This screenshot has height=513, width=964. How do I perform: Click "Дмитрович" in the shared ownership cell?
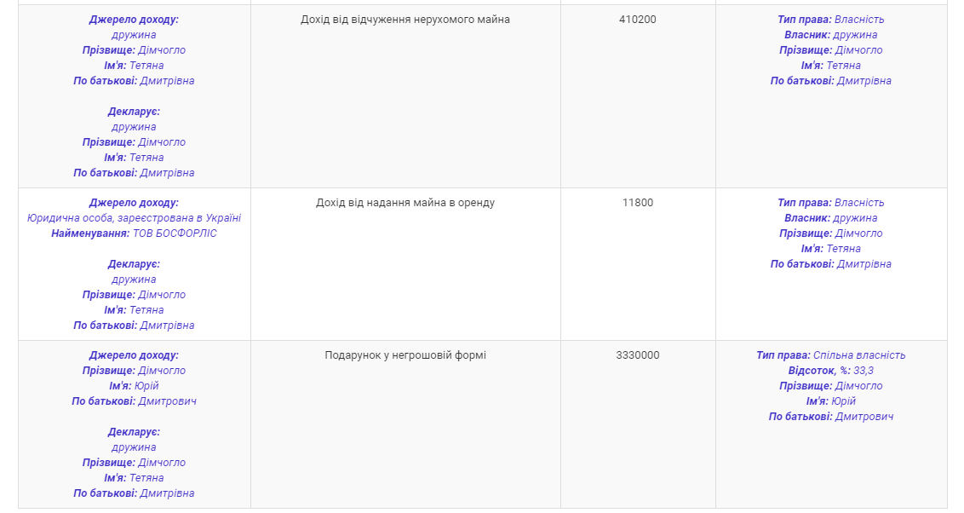(864, 417)
